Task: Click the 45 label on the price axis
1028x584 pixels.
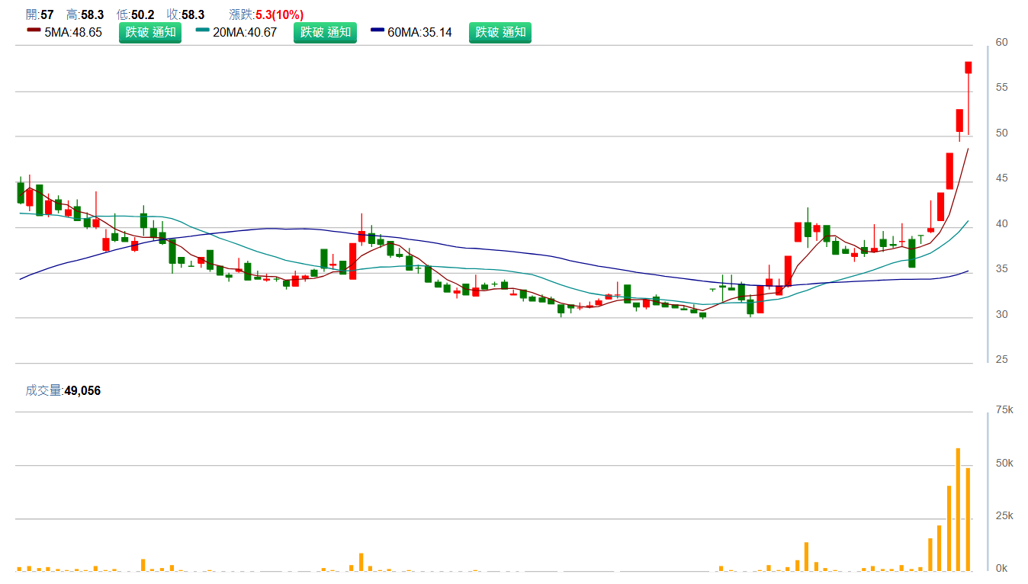Action: pyautogui.click(x=1002, y=178)
